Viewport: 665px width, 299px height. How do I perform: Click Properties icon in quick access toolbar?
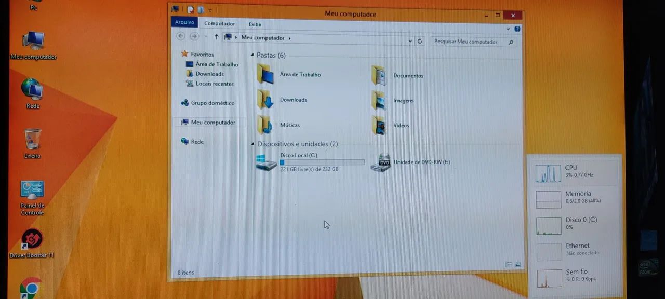pyautogui.click(x=190, y=10)
